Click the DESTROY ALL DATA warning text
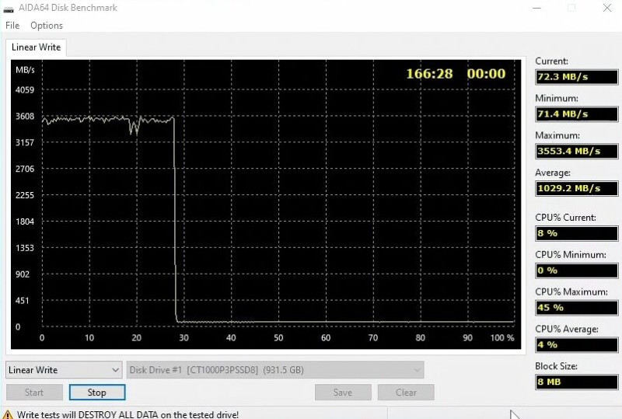The height and width of the screenshot is (419, 622). (128, 414)
